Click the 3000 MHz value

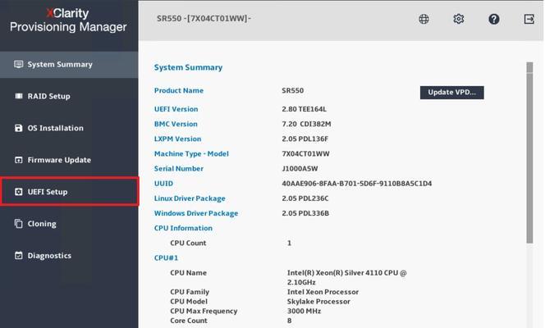pos(305,311)
